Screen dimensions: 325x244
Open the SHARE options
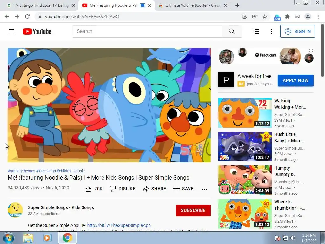point(155,189)
